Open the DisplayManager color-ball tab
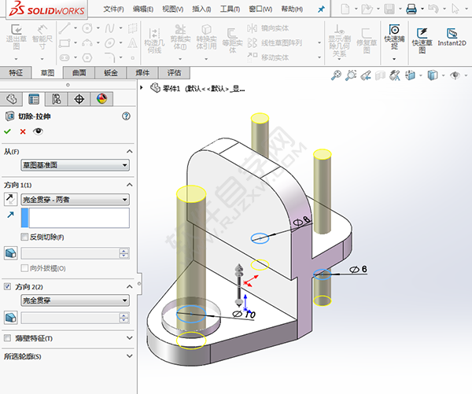The image size is (472, 394). pyautogui.click(x=101, y=99)
